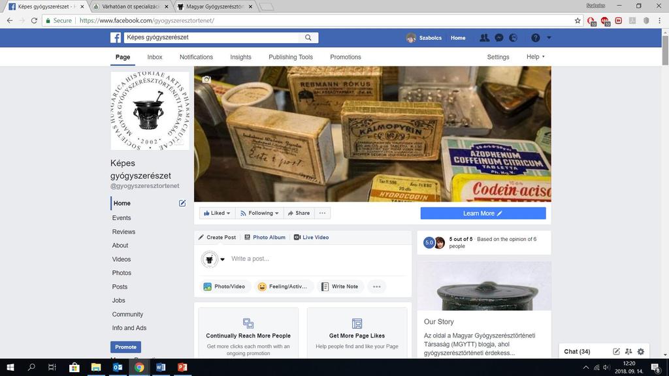Click the Szabolcs profile link
669x376 pixels.
pyautogui.click(x=424, y=37)
